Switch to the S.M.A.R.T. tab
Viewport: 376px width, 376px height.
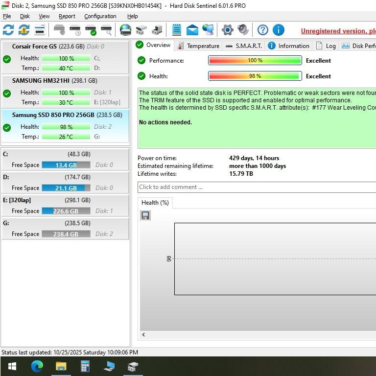244,46
